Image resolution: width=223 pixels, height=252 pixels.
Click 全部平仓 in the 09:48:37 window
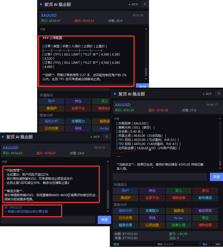pos(152,198)
